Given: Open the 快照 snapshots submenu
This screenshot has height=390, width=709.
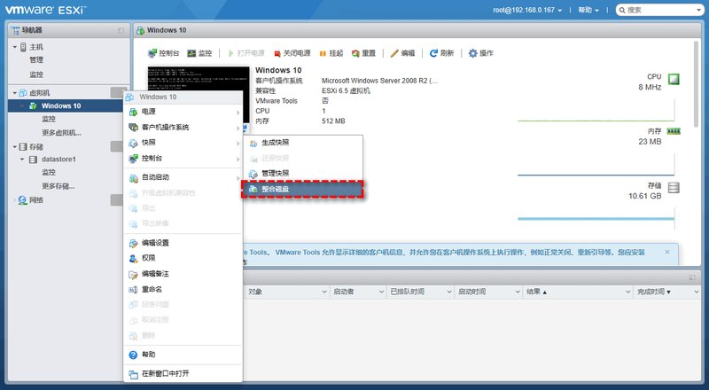Looking at the screenshot, I should pyautogui.click(x=183, y=143).
